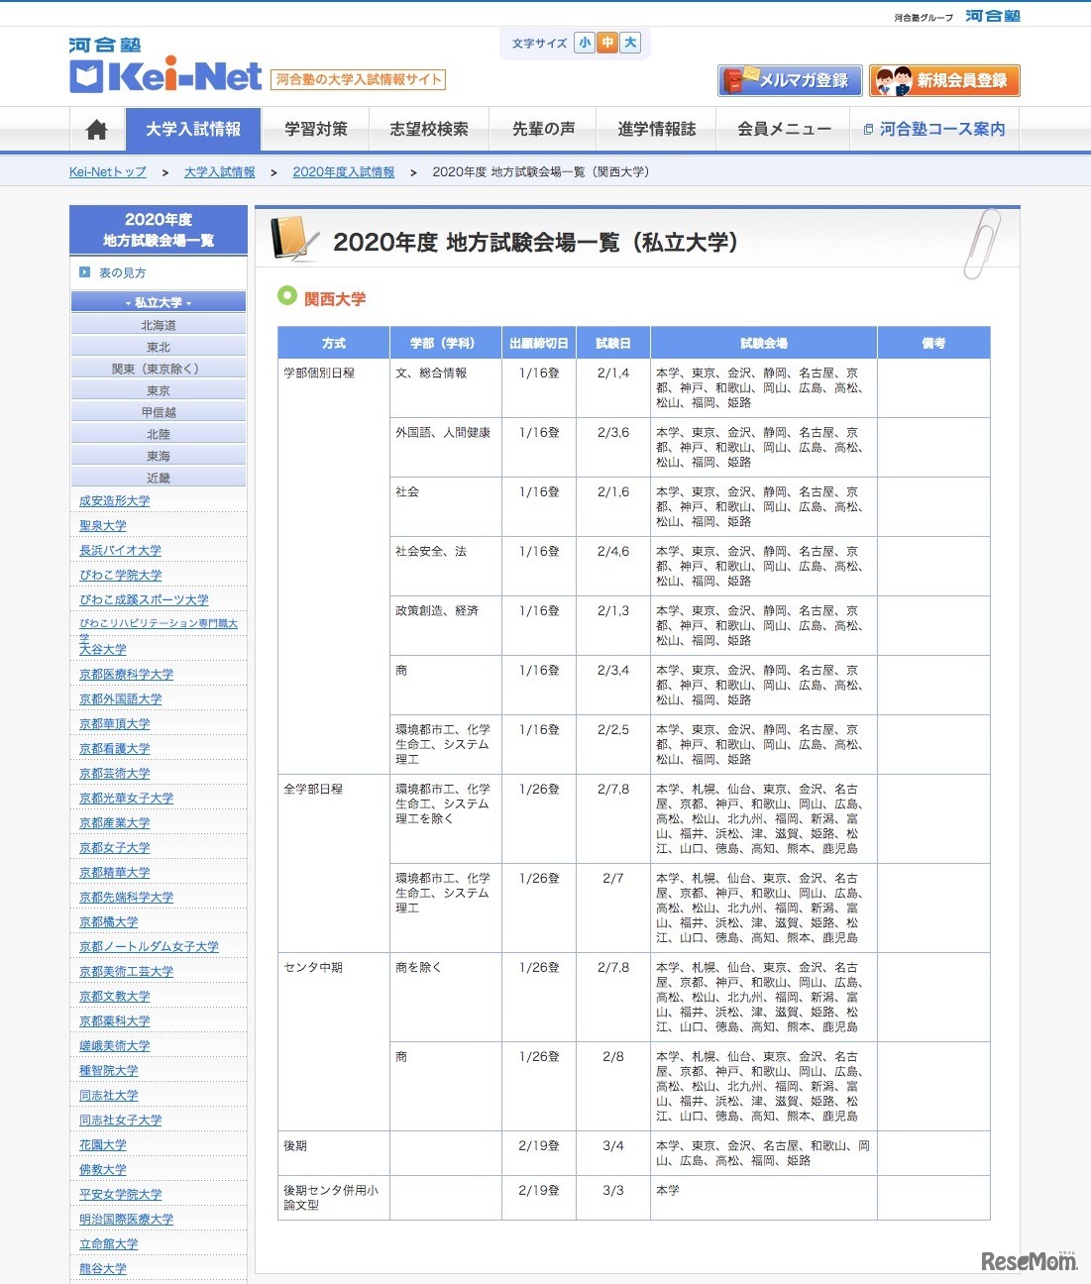Expand the 私立大学 dropdown header
Screen dimensions: 1091x1284
(158, 301)
